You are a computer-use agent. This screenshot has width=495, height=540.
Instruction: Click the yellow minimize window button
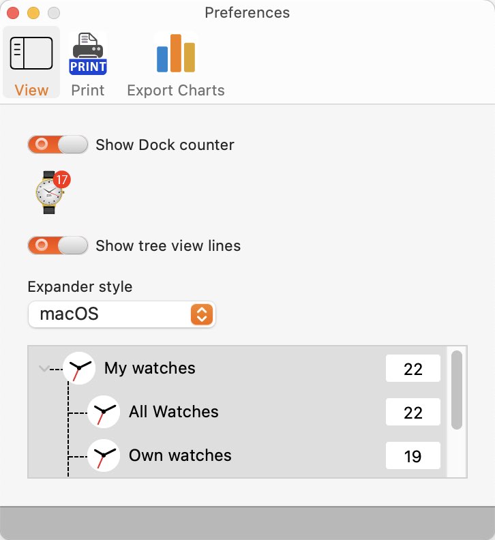coord(33,13)
